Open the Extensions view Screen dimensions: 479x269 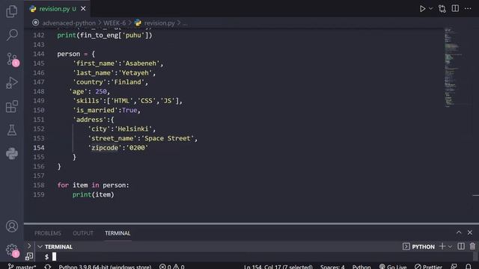(12, 106)
